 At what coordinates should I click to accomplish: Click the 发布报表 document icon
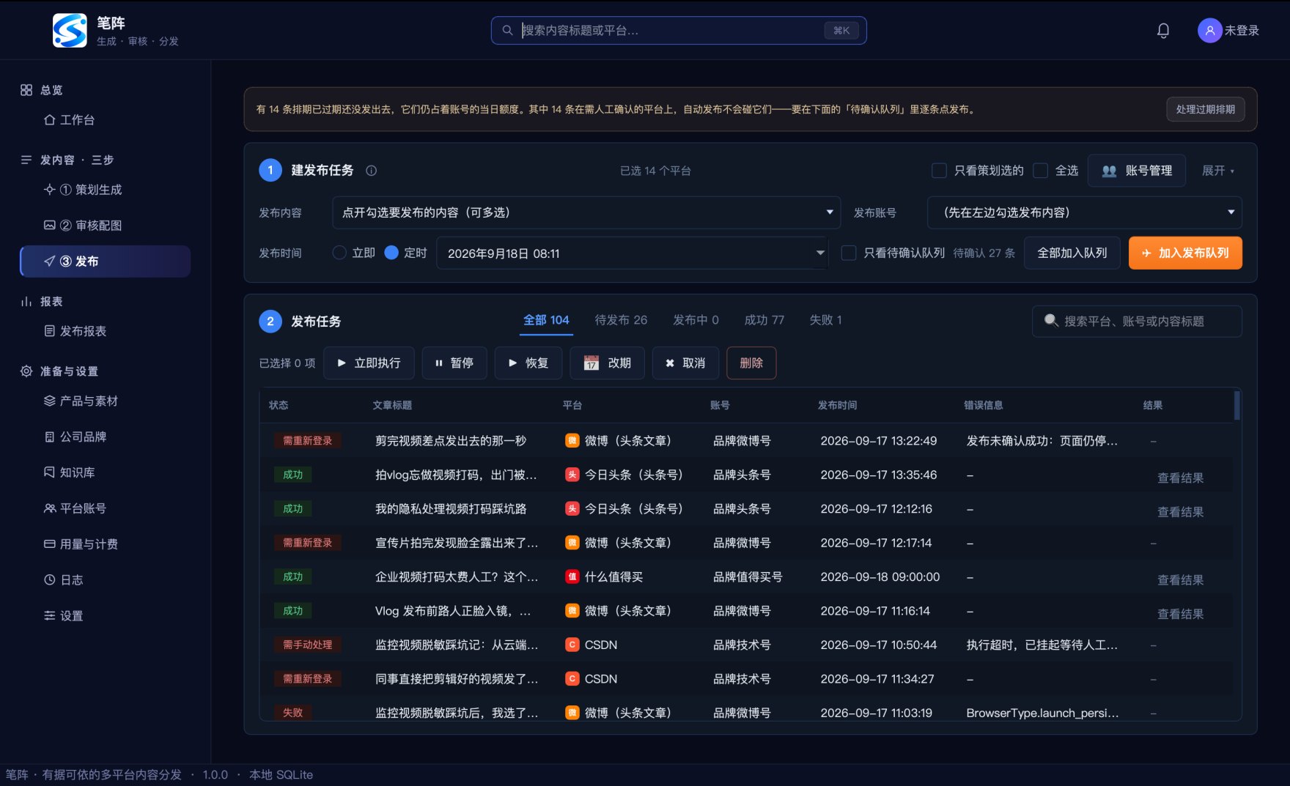coord(49,331)
